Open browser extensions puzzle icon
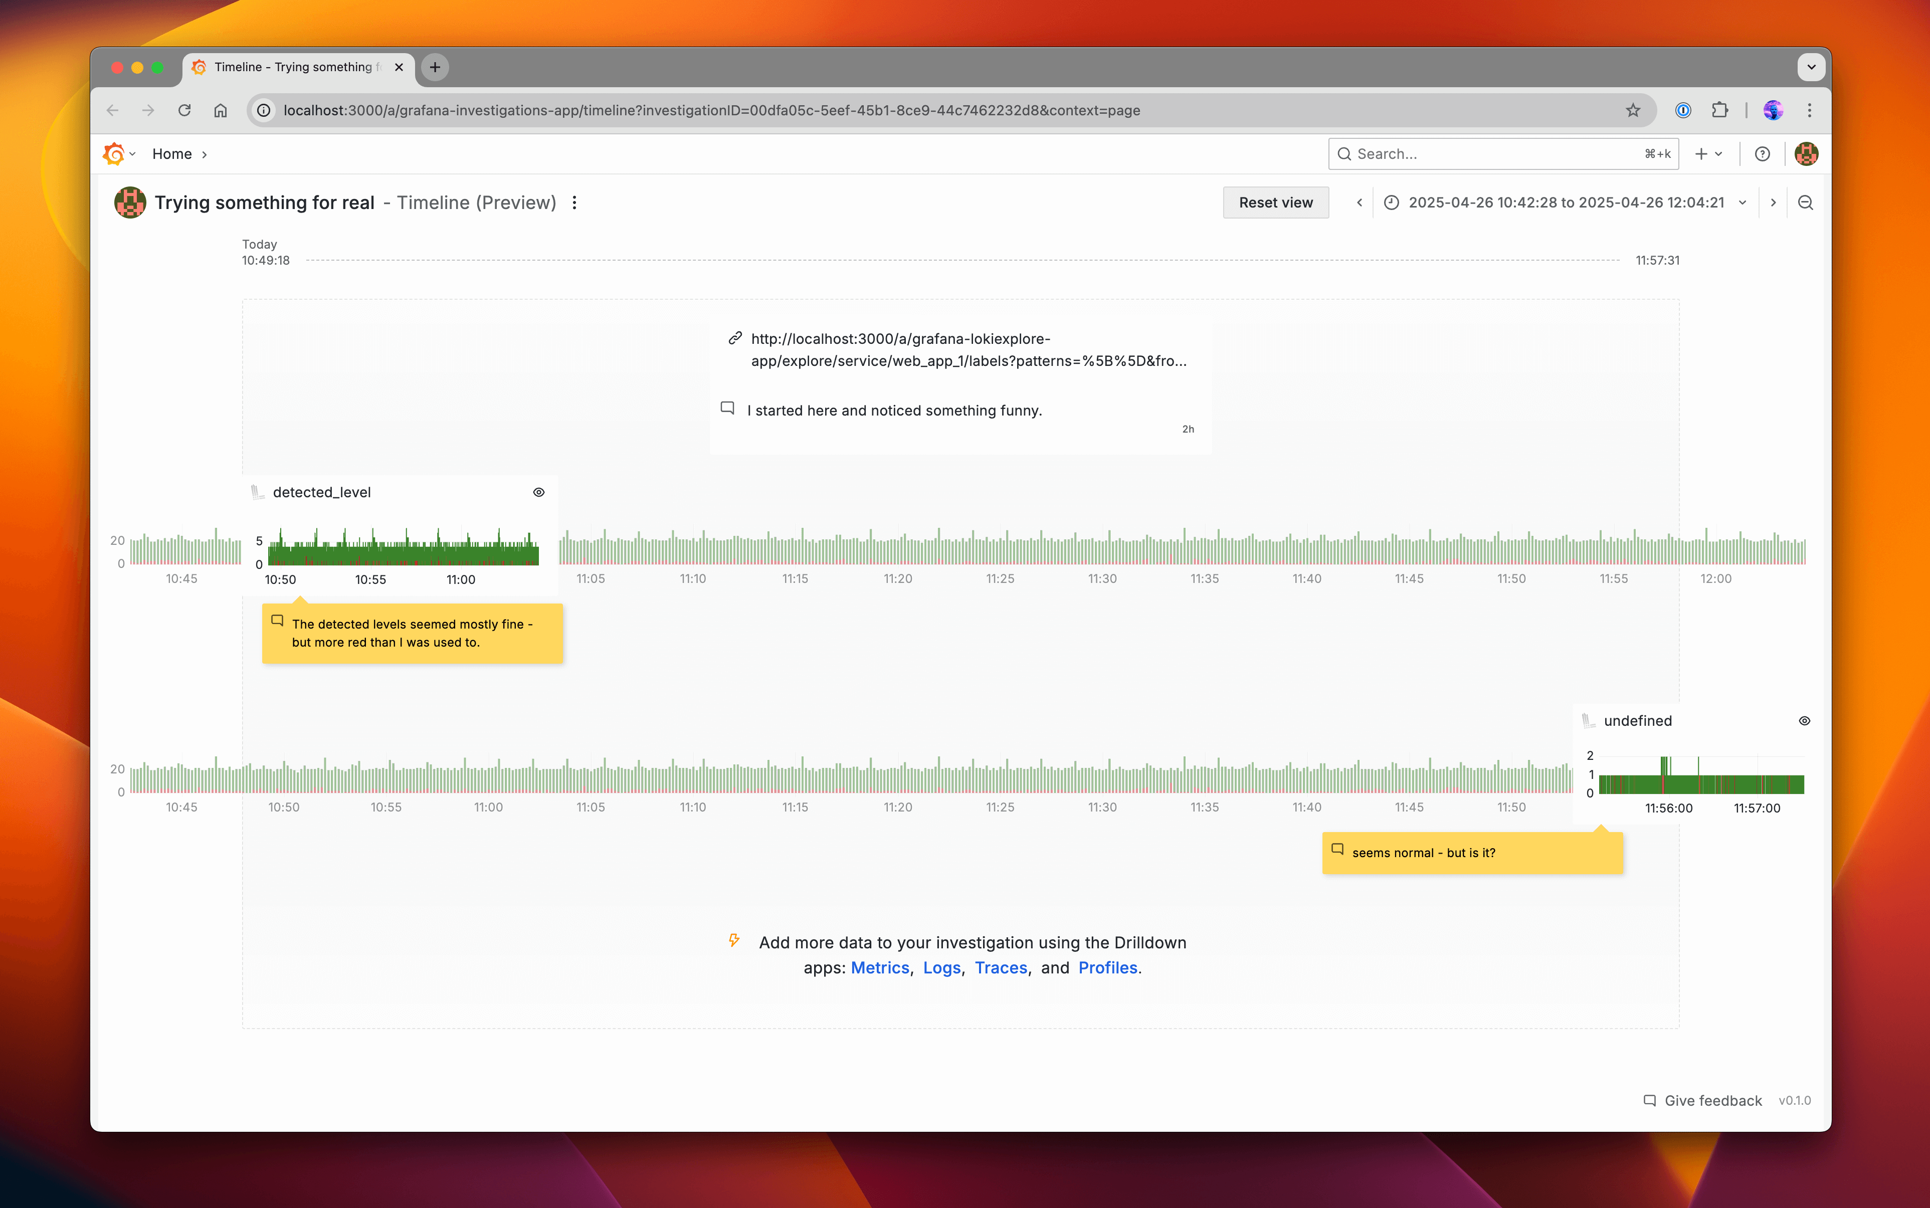 point(1719,110)
